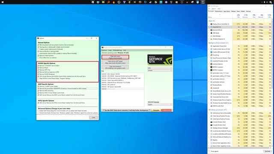Enable Prevent downloads of drivers from Windows update

point(39,113)
